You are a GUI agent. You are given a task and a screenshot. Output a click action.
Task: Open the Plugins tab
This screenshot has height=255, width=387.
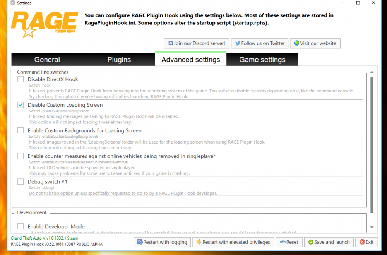click(119, 60)
